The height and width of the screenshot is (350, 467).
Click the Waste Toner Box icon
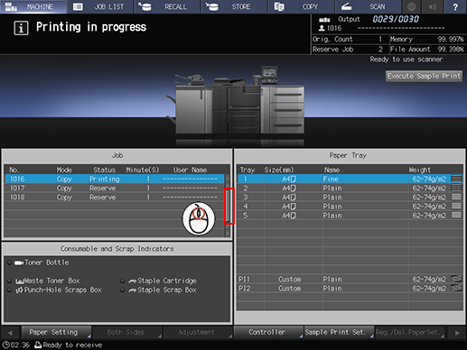pyautogui.click(x=20, y=281)
